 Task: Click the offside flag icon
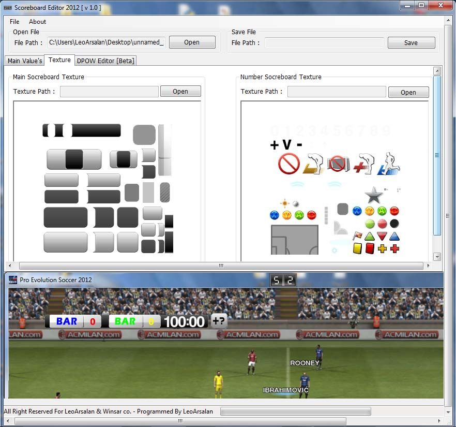pos(357,236)
